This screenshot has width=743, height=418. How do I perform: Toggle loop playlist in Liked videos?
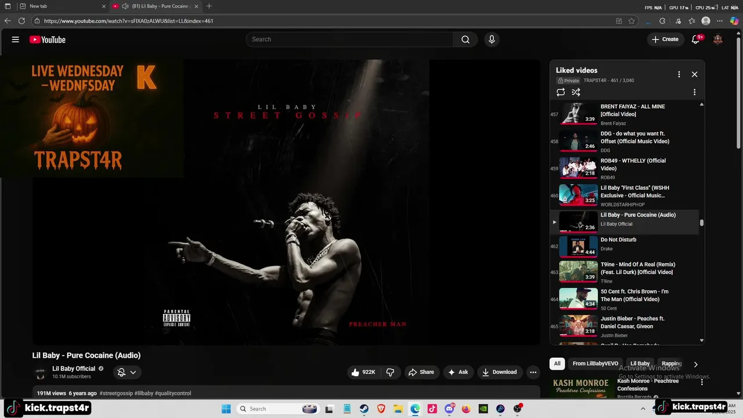[561, 92]
